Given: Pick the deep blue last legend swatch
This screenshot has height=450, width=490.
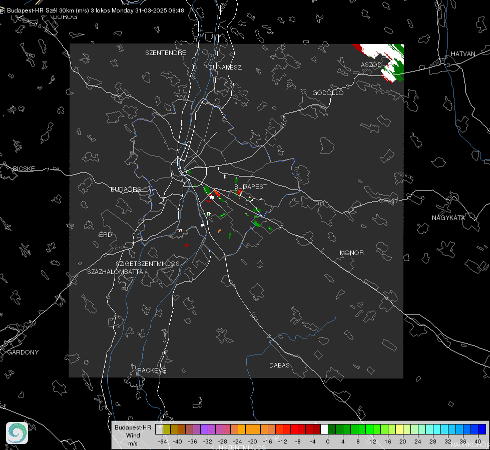Looking at the screenshot, I should coord(482,429).
